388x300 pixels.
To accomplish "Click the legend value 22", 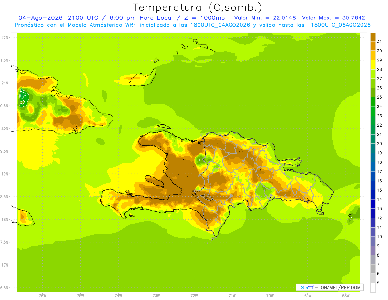I will click(x=380, y=125).
